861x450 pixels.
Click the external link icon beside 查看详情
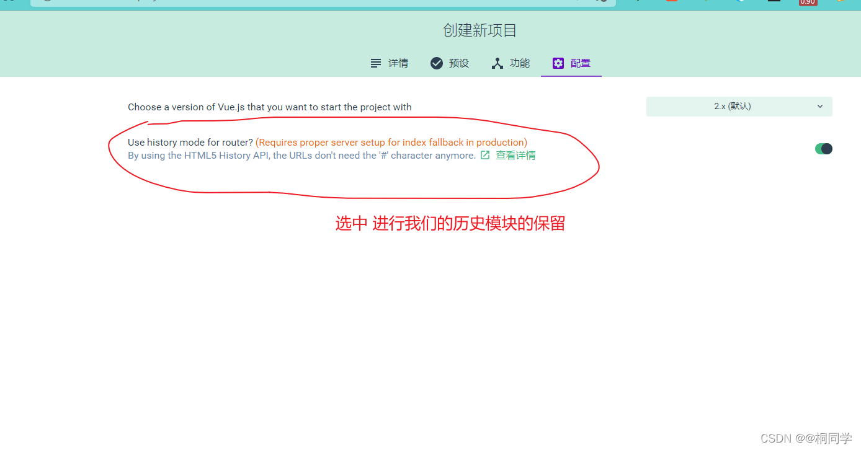coord(485,155)
